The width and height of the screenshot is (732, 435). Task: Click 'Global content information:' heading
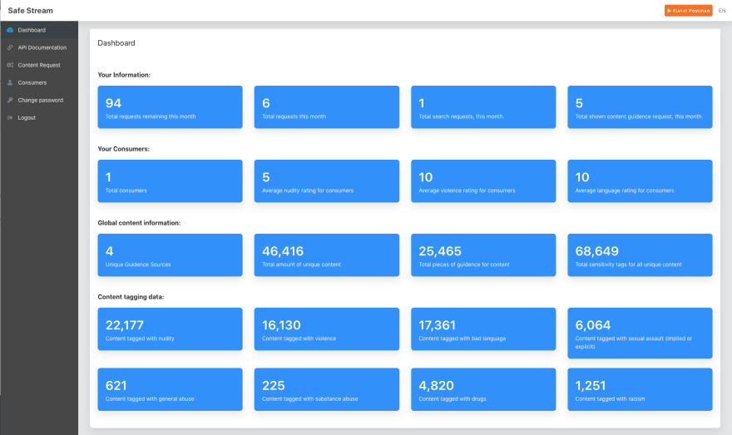[x=139, y=223]
